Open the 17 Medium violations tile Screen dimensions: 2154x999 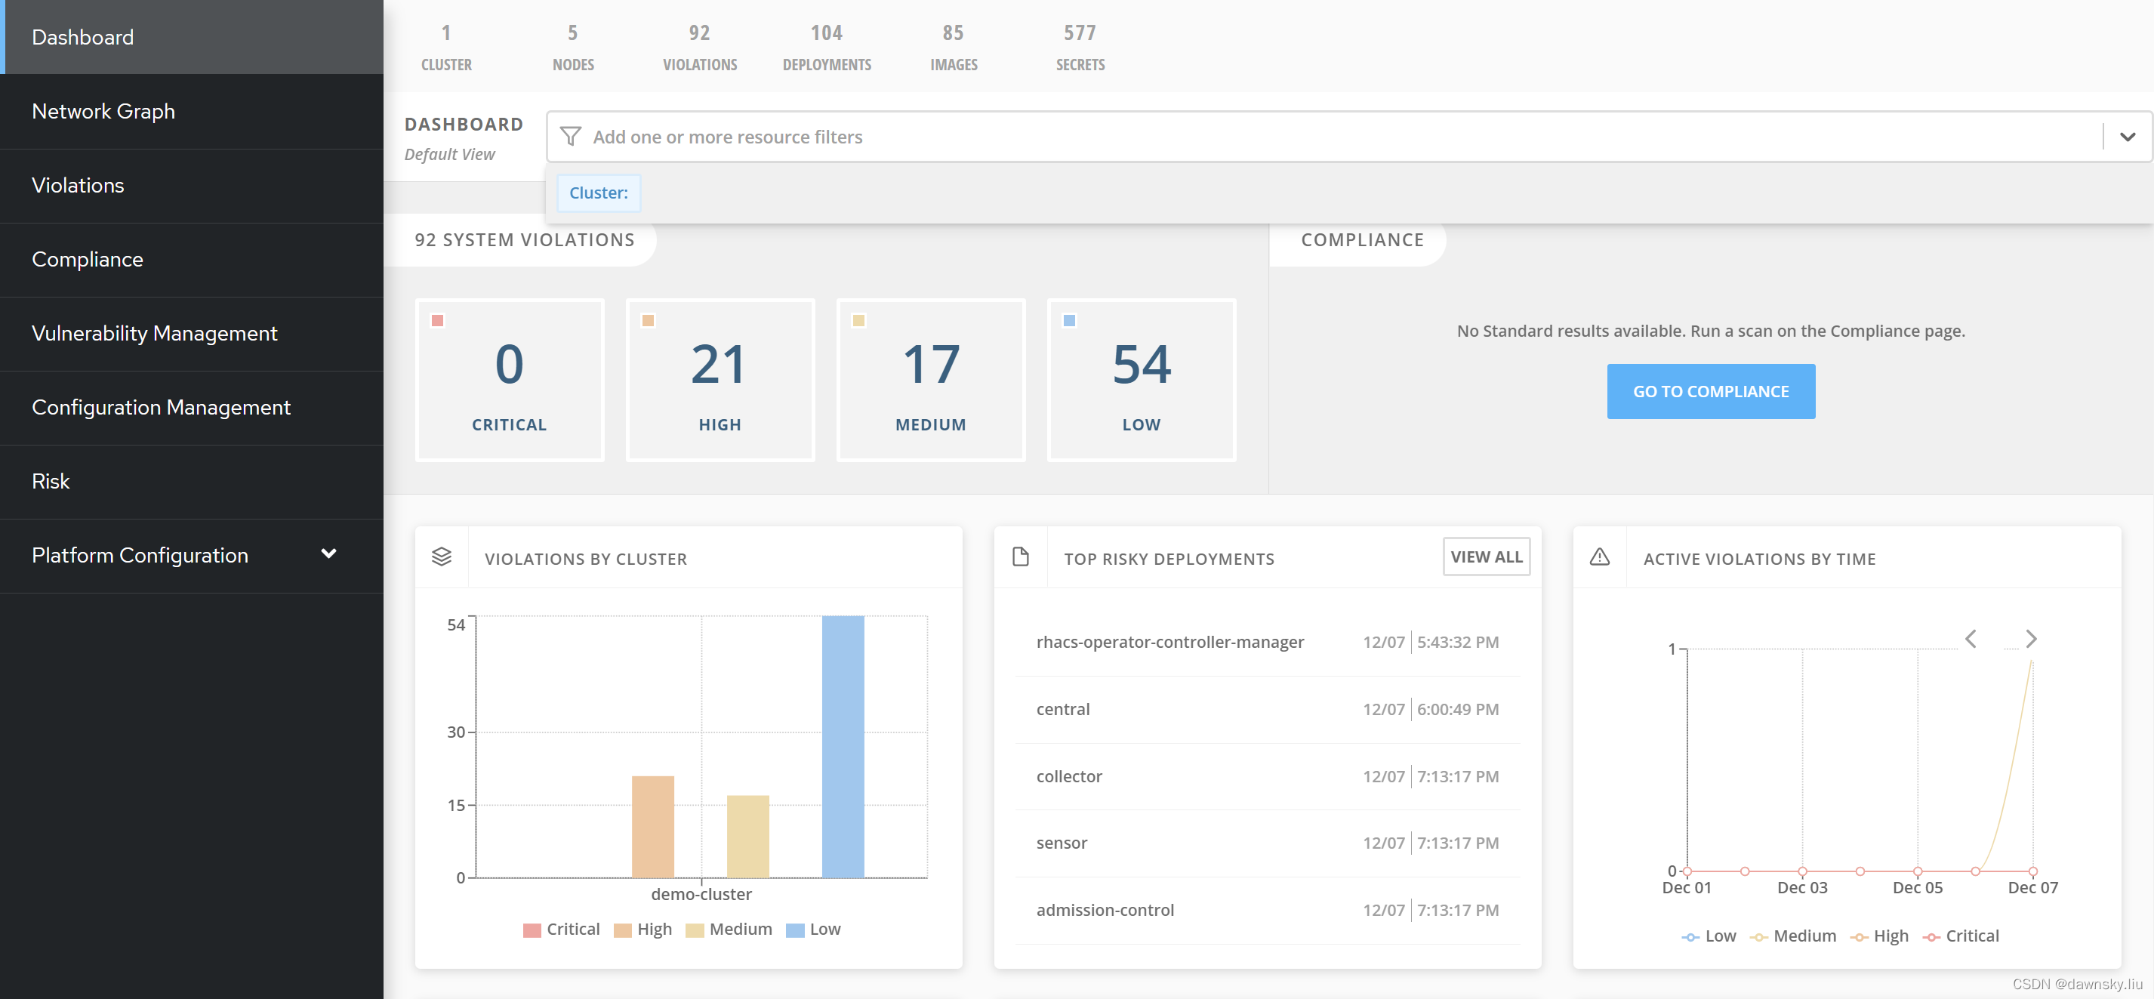tap(931, 380)
